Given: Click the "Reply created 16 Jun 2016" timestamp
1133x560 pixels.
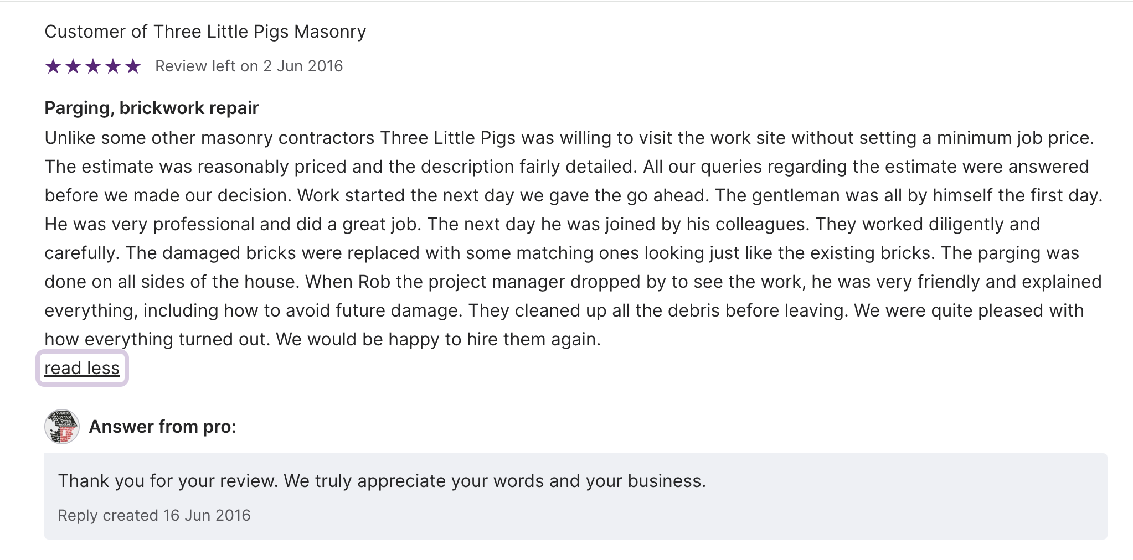Looking at the screenshot, I should coord(154,515).
